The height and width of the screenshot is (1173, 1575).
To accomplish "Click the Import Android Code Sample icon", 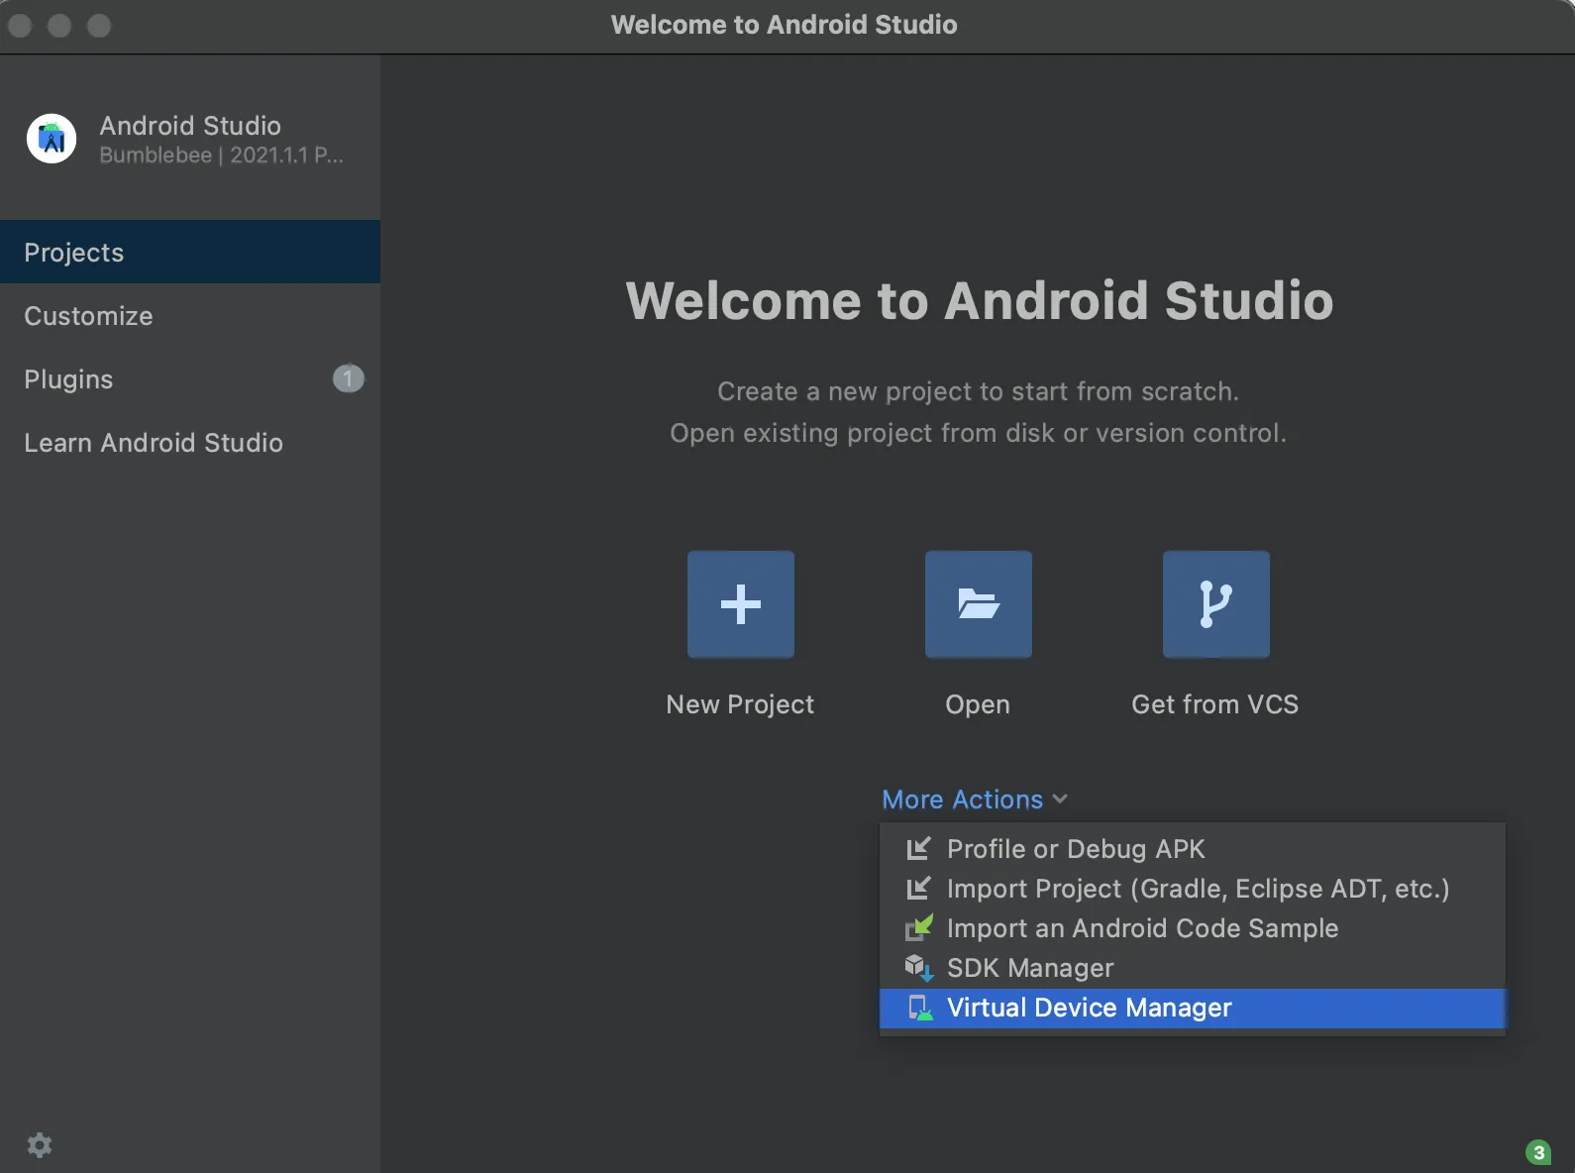I will click(918, 928).
